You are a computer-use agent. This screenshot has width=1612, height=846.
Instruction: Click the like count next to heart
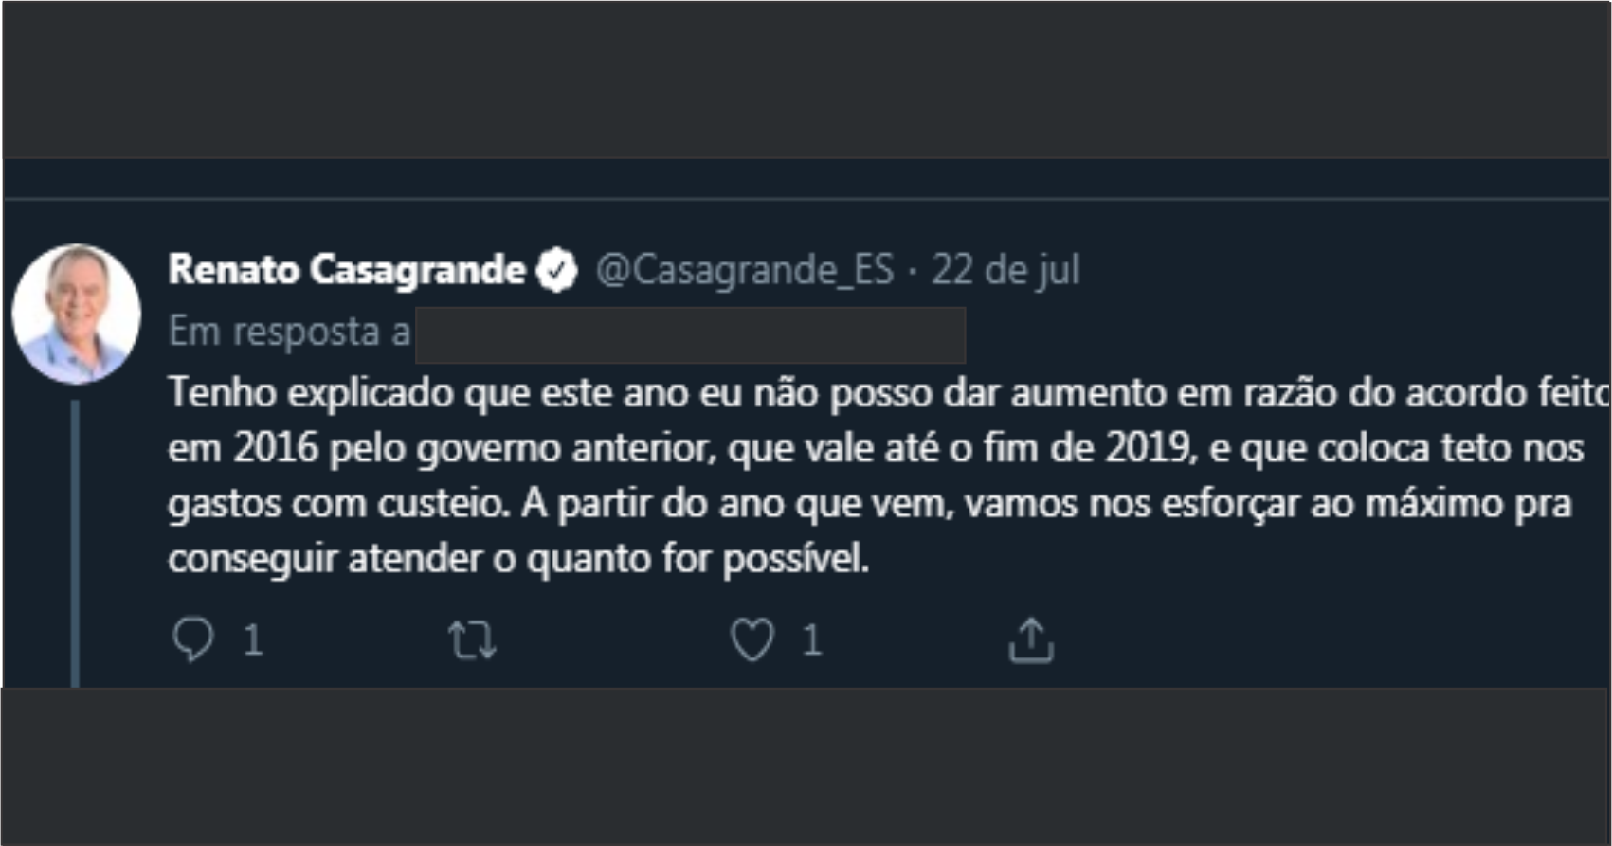811,641
